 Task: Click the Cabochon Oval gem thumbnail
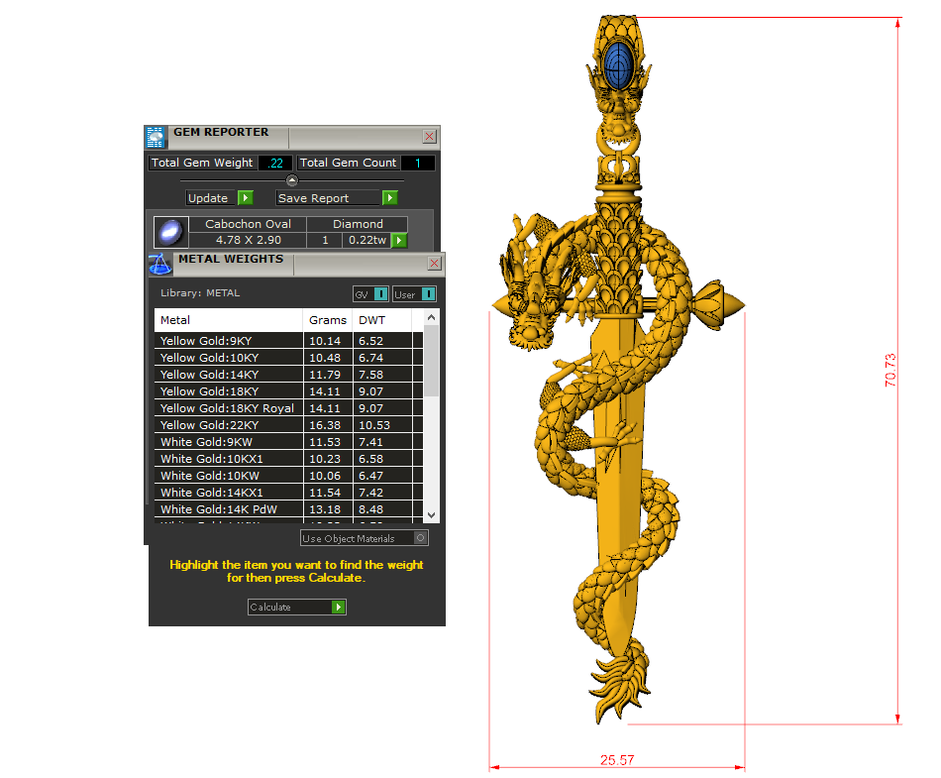tap(170, 232)
